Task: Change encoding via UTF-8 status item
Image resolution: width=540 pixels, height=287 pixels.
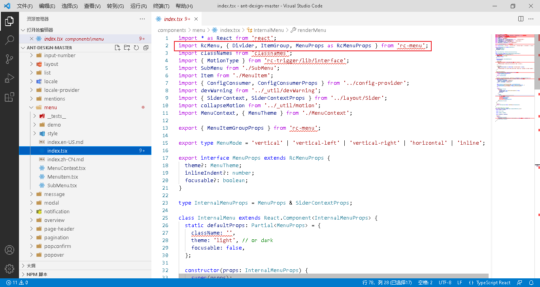Action: coord(445,283)
